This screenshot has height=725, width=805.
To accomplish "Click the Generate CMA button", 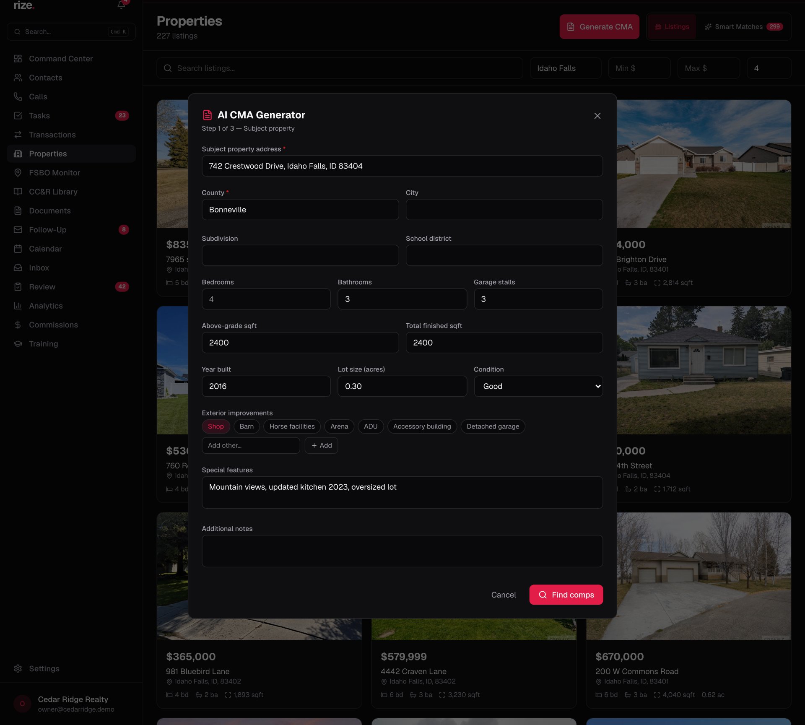I will click(599, 27).
